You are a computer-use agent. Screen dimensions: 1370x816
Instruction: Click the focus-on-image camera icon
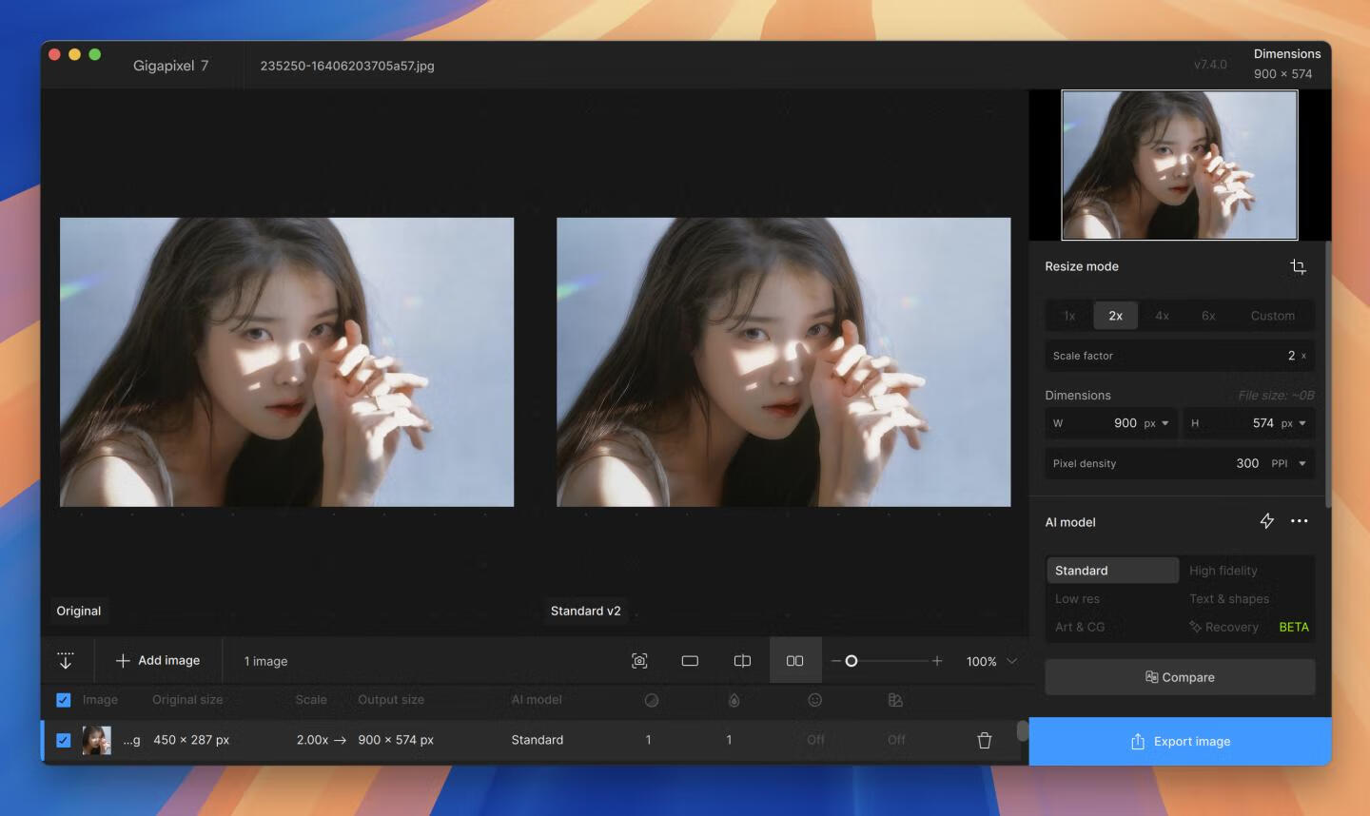click(639, 660)
